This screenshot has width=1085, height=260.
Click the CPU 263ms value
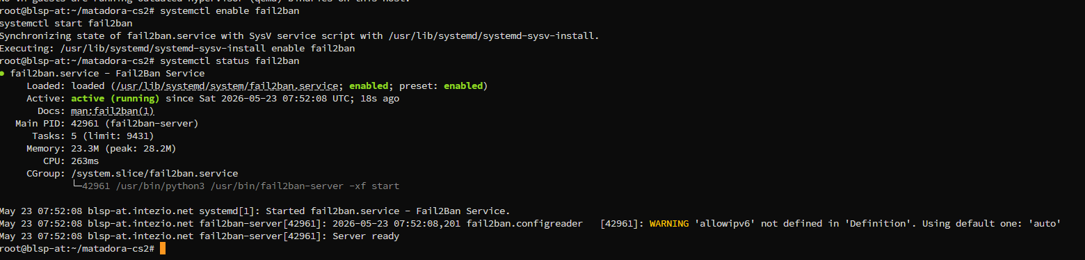pyautogui.click(x=85, y=161)
